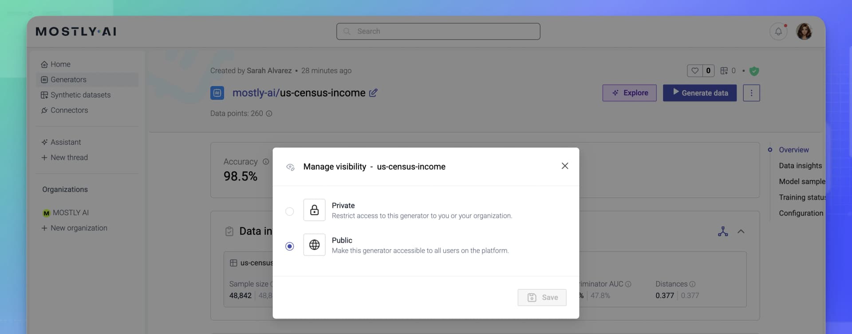Start a New thread
The height and width of the screenshot is (334, 852).
click(x=64, y=157)
